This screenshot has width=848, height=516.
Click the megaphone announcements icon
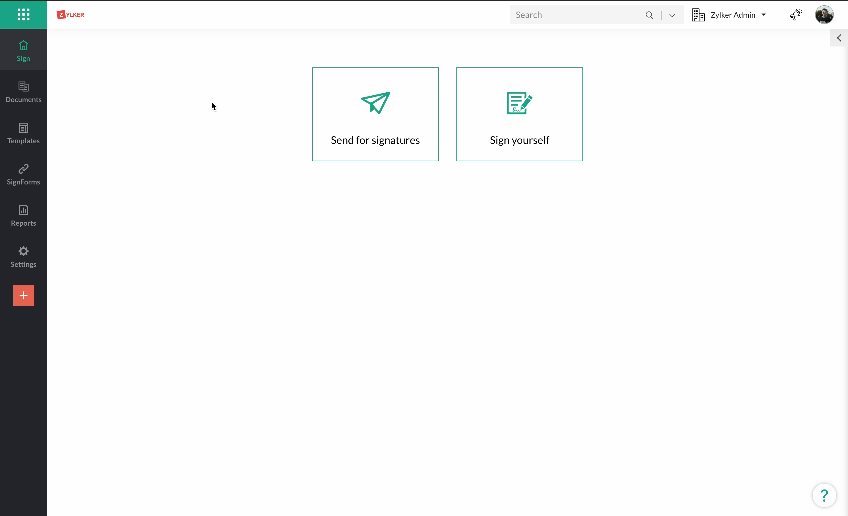796,15
